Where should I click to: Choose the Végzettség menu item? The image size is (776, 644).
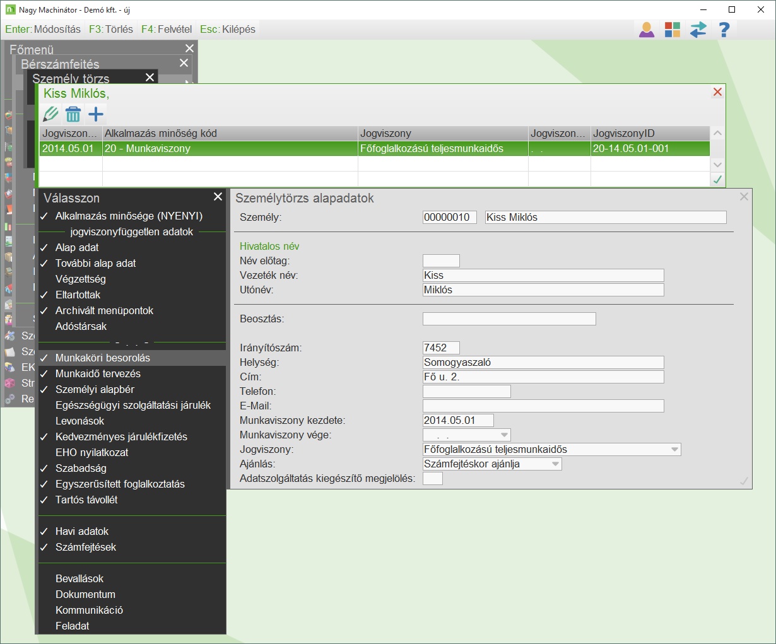tap(81, 279)
